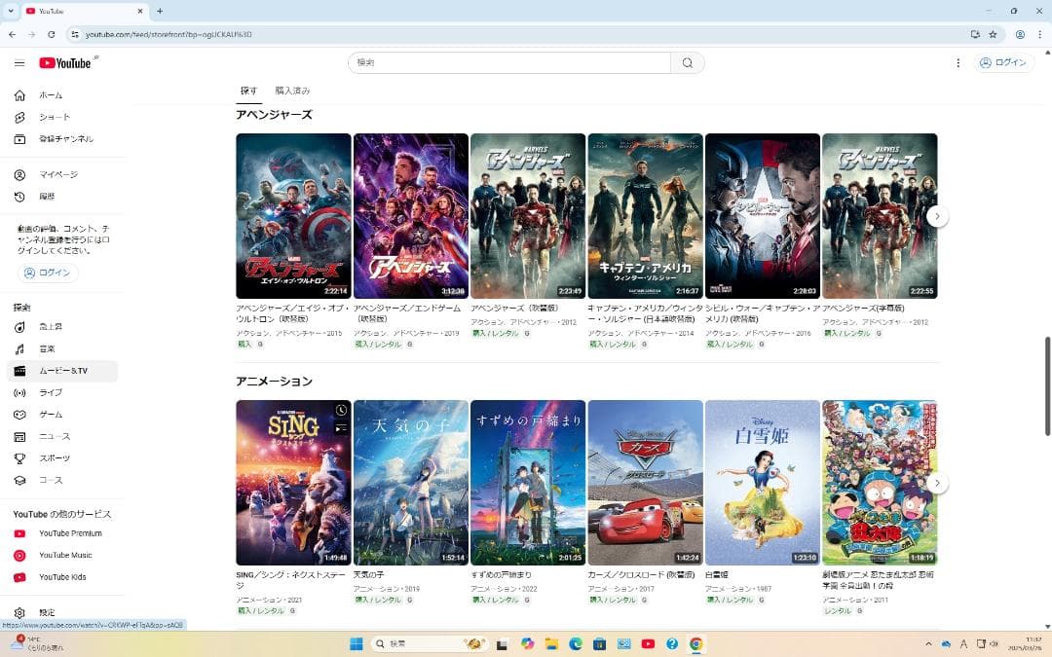1052x657 pixels.
Task: Open Shorts (ショート) in sidebar
Action: point(55,117)
